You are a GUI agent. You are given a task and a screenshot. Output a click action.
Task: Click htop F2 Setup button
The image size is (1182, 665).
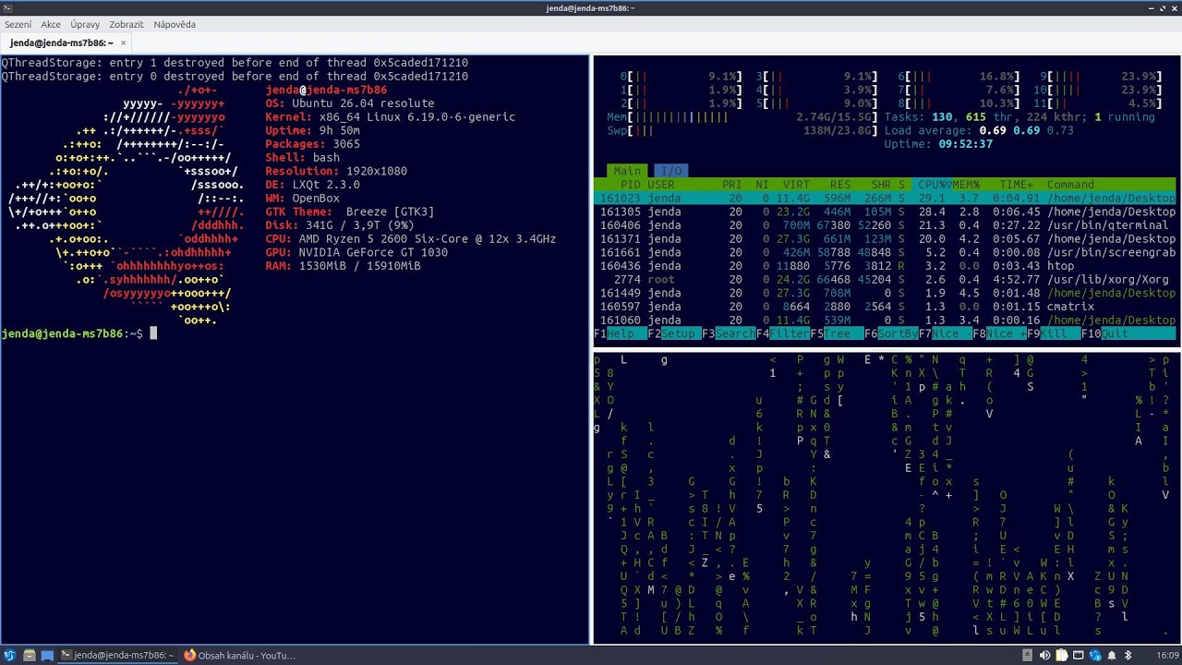click(x=674, y=333)
